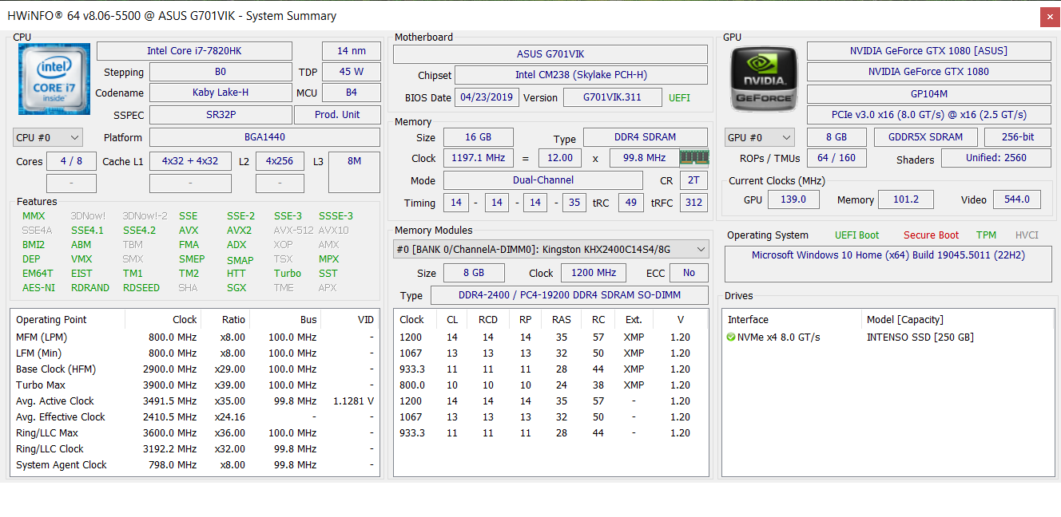Viewport: 1061px width, 517px height.
Task: Click the Intel CM238 chipset field
Action: (x=581, y=75)
